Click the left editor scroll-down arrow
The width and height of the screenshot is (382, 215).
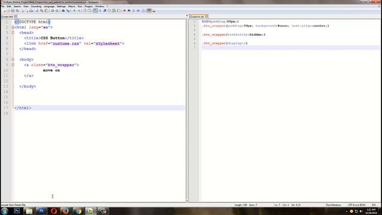(187, 201)
